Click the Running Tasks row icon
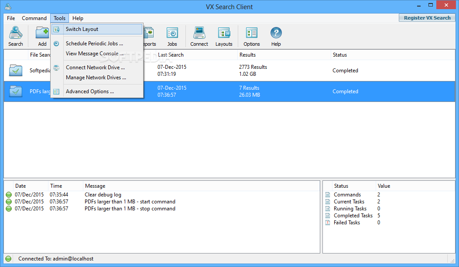The width and height of the screenshot is (459, 267). tap(328, 209)
